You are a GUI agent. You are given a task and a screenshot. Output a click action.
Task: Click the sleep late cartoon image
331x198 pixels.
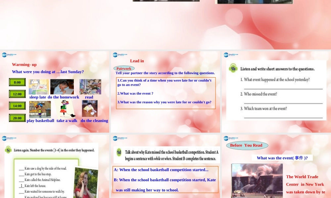(39, 87)
